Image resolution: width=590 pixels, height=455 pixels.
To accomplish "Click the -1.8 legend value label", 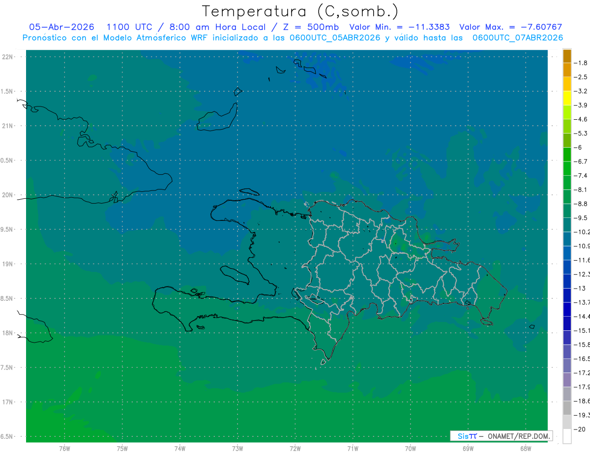I will point(582,63).
